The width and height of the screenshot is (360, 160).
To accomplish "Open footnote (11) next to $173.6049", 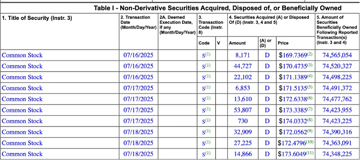I will 310,153.
